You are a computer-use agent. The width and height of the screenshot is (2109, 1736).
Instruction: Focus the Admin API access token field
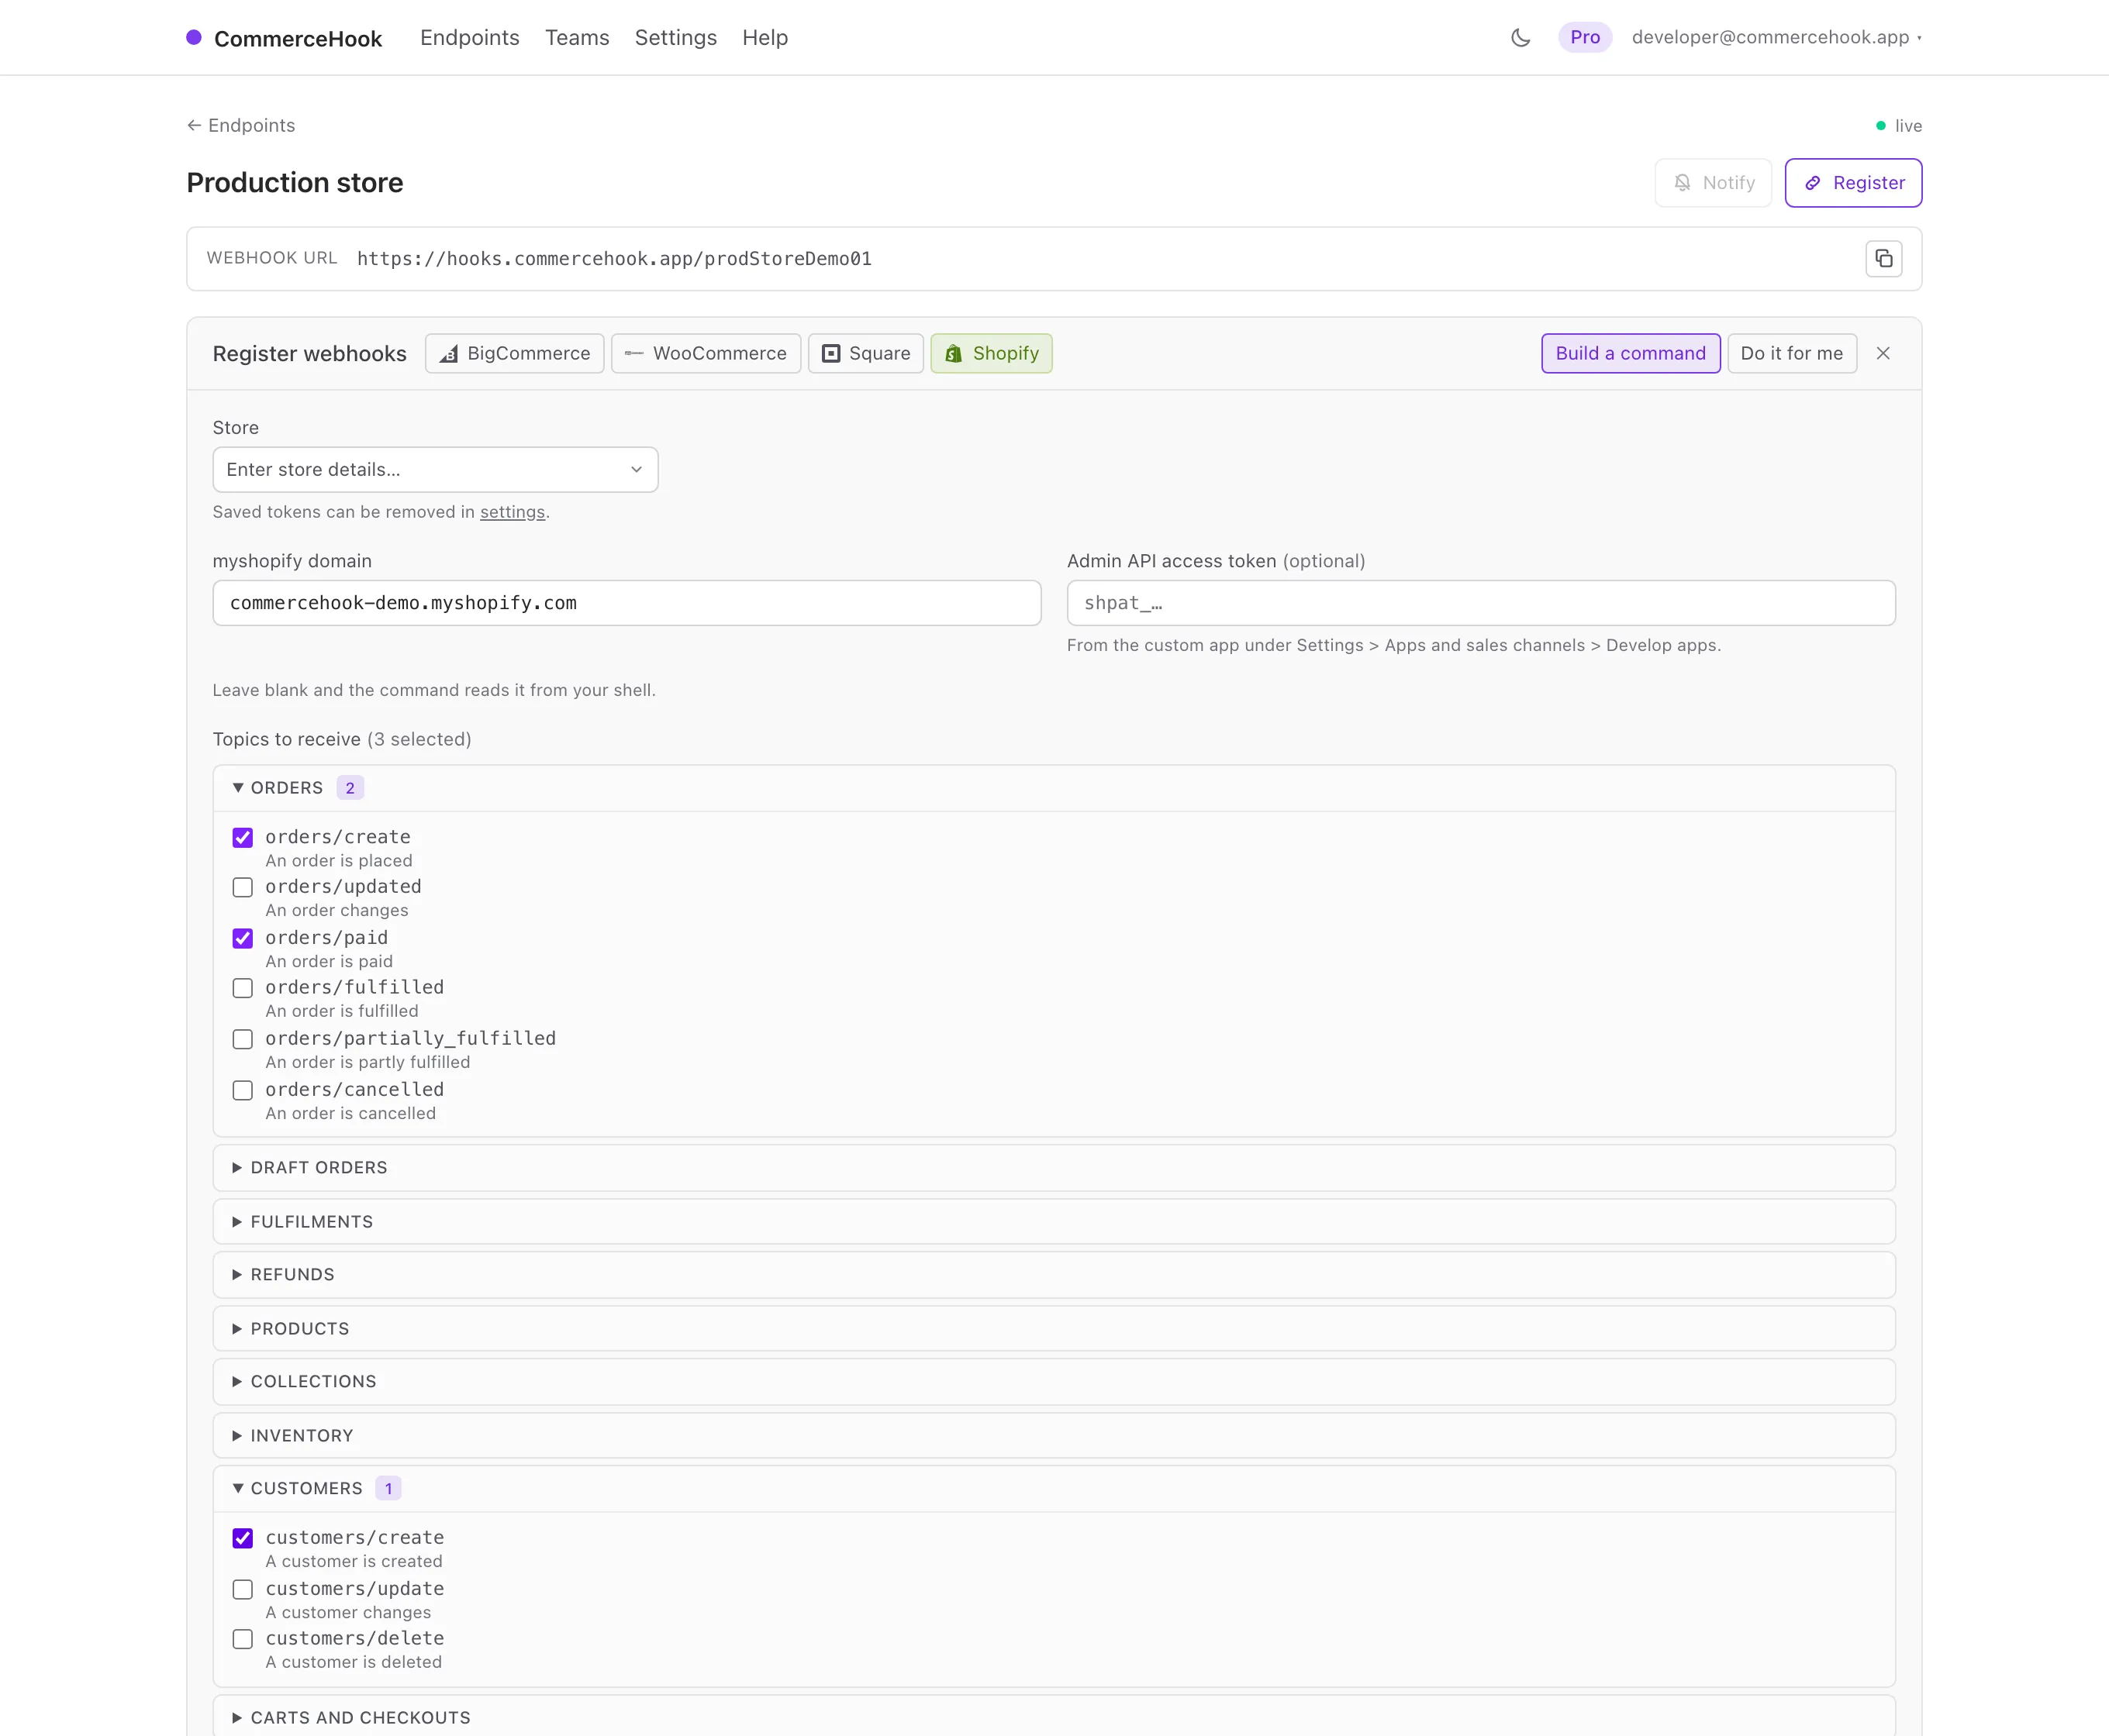click(1481, 603)
